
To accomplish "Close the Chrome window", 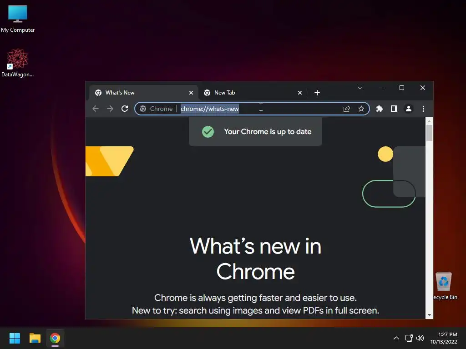I will (x=423, y=88).
